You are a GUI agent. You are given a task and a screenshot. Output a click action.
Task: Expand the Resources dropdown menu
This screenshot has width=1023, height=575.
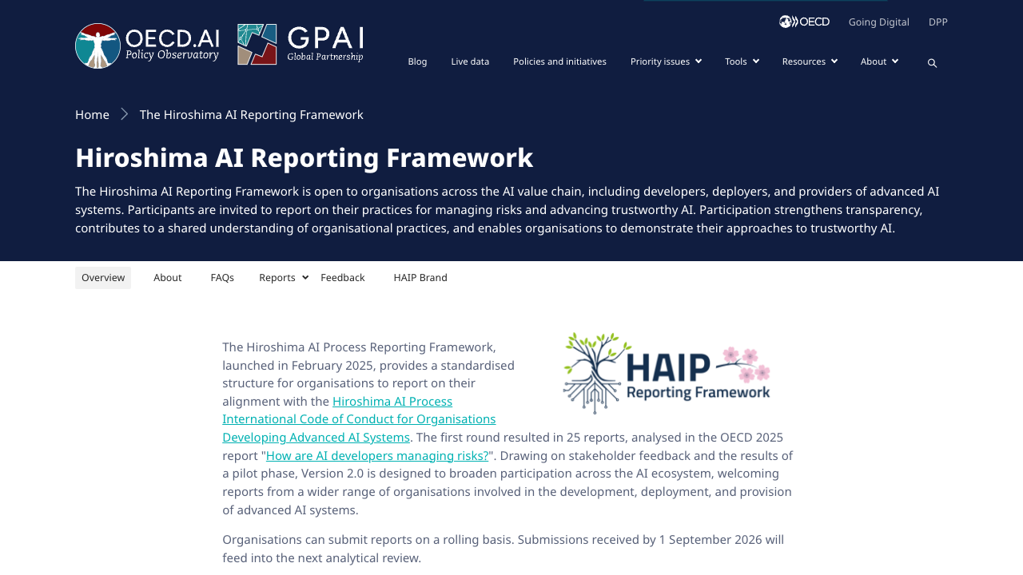(x=810, y=61)
